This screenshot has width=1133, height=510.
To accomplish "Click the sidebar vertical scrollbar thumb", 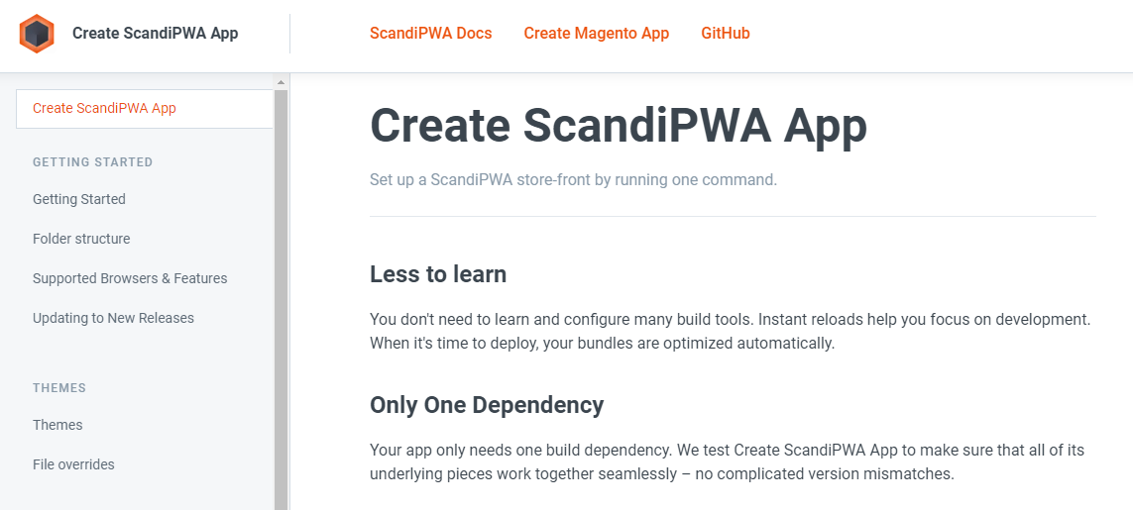I will coord(281,297).
